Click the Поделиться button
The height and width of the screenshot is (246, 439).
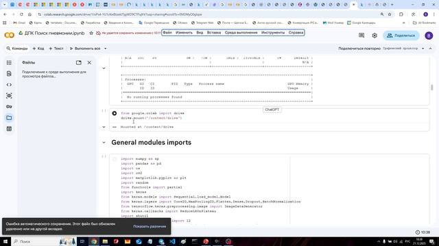(x=401, y=36)
